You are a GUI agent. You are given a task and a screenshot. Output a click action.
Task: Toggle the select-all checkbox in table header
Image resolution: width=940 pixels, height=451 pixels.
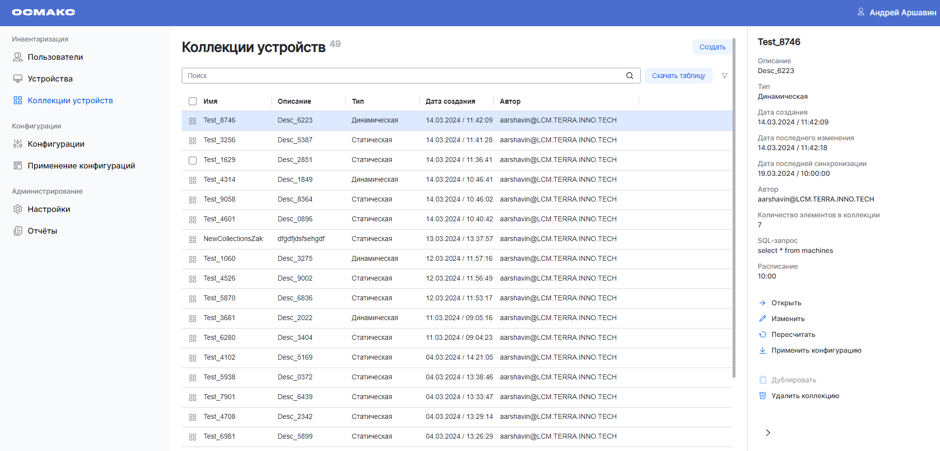(x=193, y=101)
